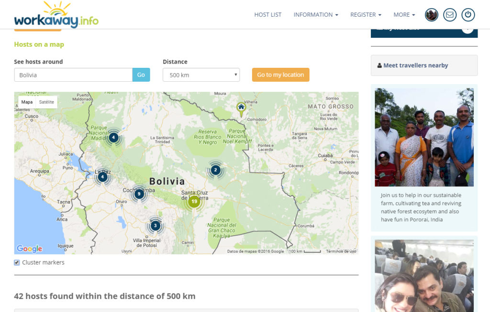
Task: Click the 42 hosts found heading
Action: [105, 296]
